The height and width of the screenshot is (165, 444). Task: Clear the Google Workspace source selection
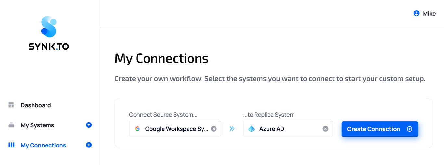point(214,129)
